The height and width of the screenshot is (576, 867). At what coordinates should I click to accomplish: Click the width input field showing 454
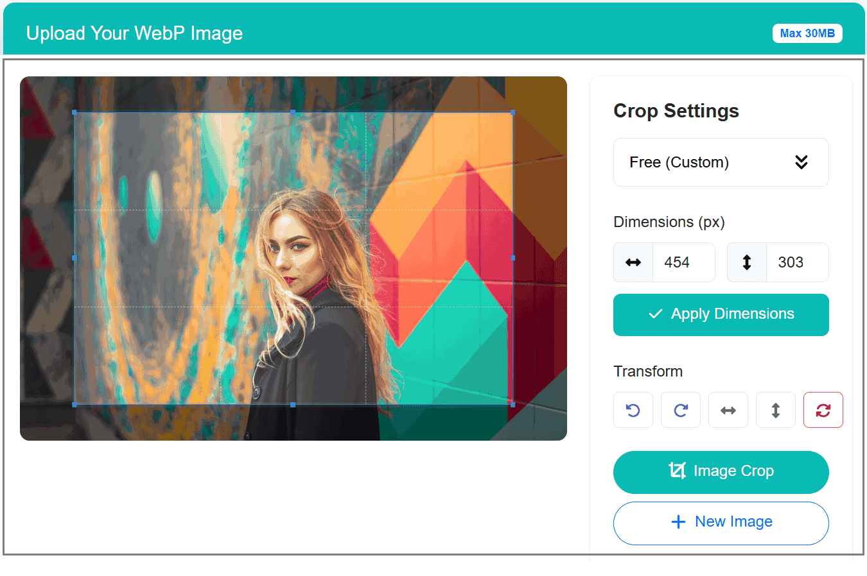pos(683,262)
